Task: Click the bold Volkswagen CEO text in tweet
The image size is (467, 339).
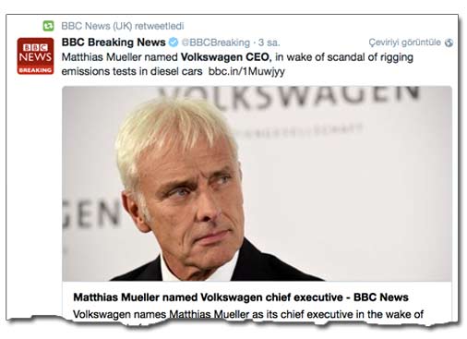Action: pyautogui.click(x=226, y=57)
